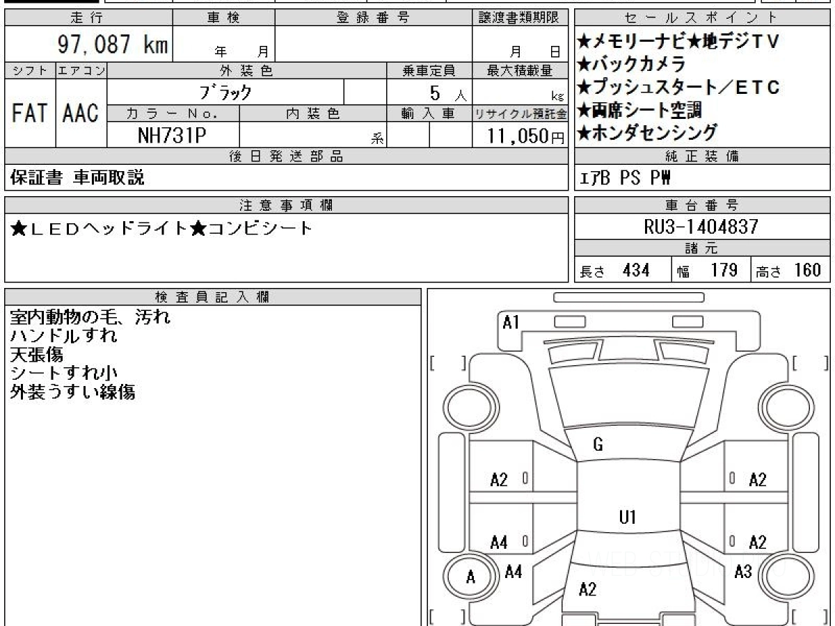Click the G mark on the windshield
Viewport: 835px width, 626px height.
598,445
